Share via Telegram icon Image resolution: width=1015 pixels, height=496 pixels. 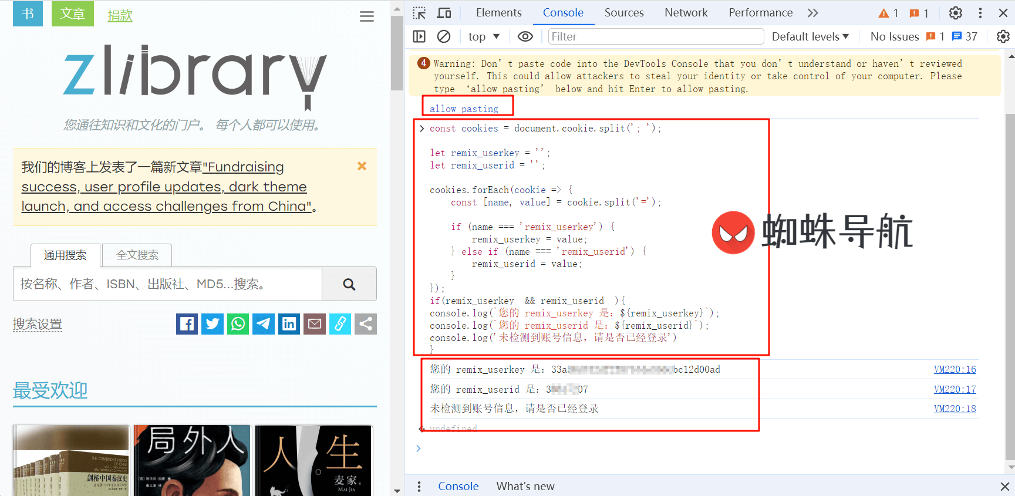[264, 324]
